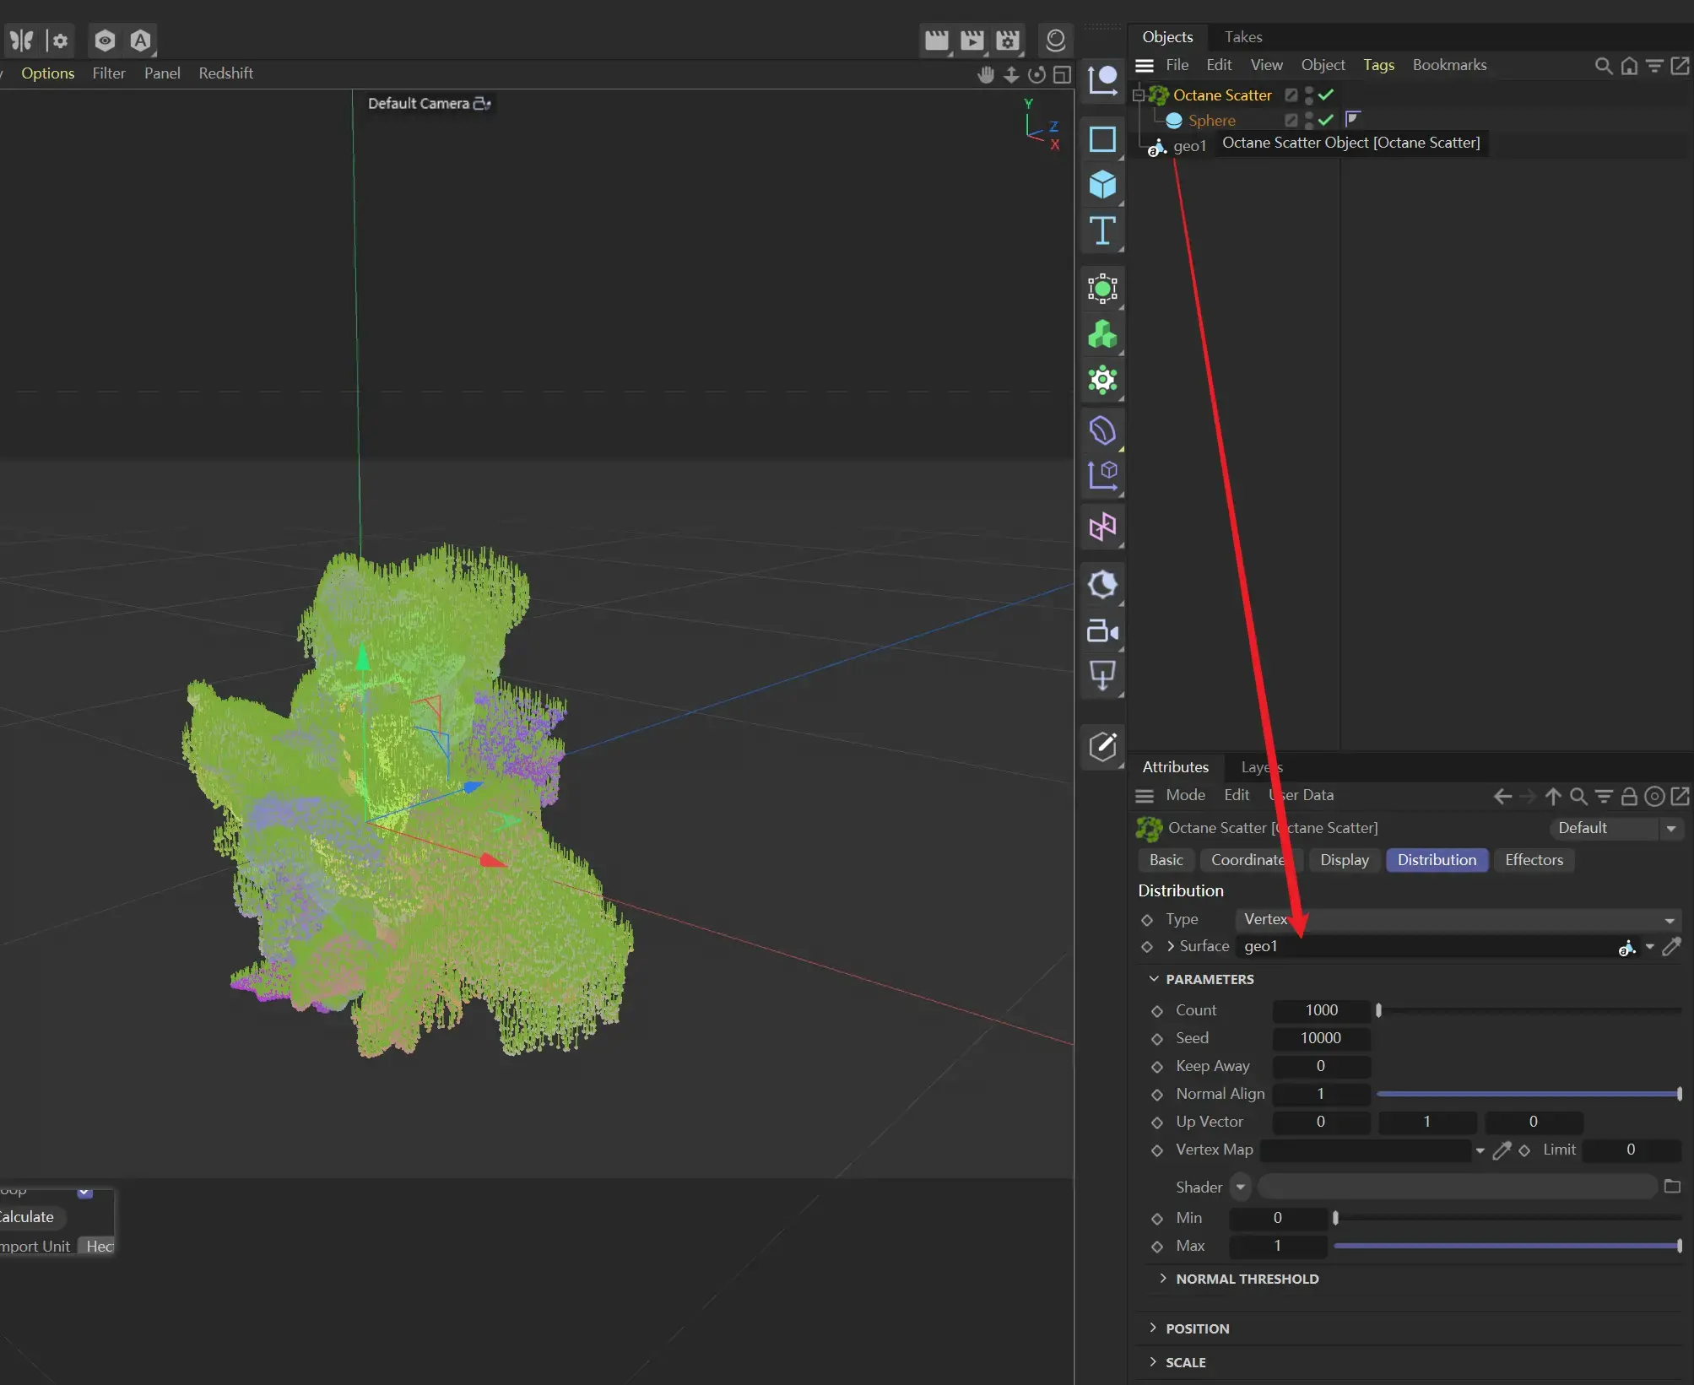Click the Calculate button
This screenshot has width=1694, height=1385.
pos(25,1217)
